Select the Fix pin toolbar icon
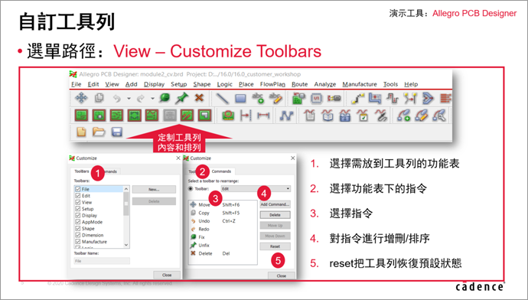 (165, 98)
